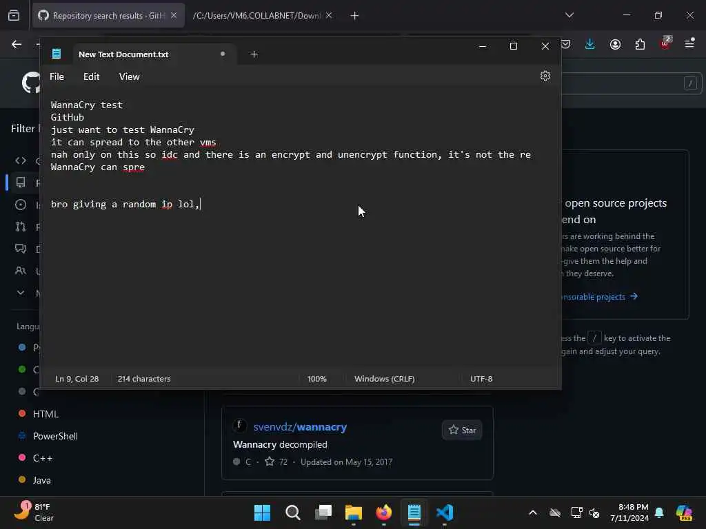Close the Repository search results browser tab
This screenshot has width=706, height=529.
(174, 16)
